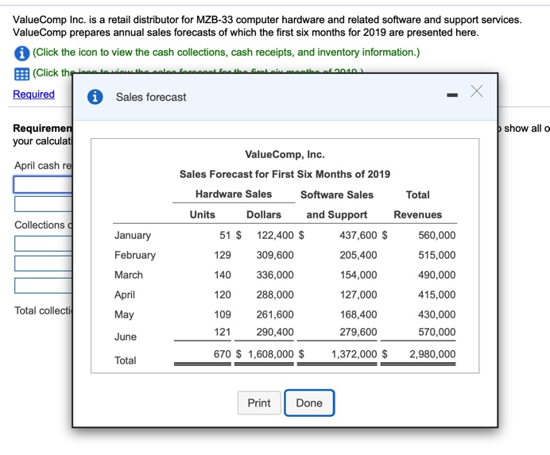This screenshot has height=455, width=550.
Task: Click total units value 670
Action: [223, 354]
